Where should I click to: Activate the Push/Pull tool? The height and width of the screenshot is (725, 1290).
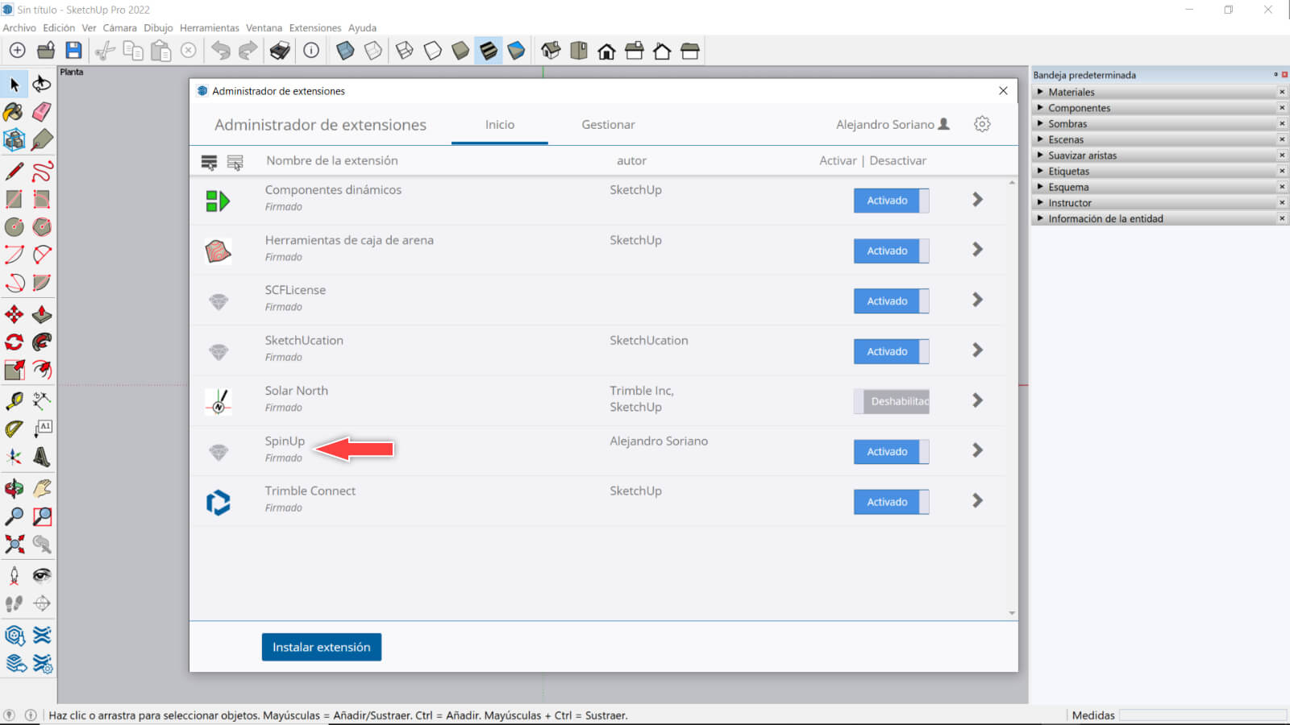click(42, 314)
